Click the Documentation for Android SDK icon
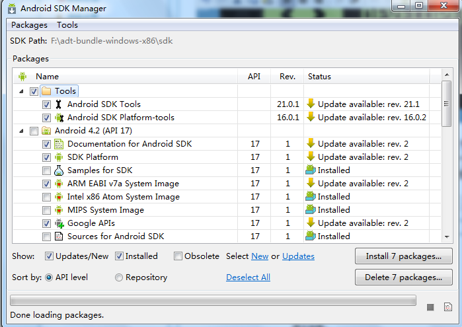The width and height of the screenshot is (462, 327). tap(58, 144)
